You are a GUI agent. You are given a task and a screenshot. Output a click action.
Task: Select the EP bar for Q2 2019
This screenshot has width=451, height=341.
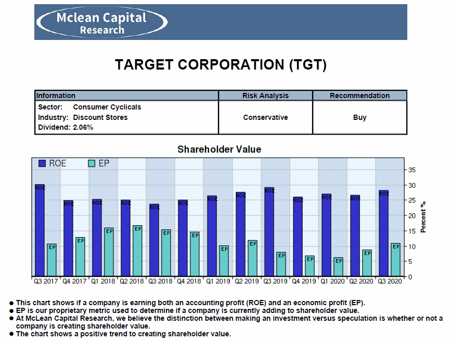coord(252,258)
